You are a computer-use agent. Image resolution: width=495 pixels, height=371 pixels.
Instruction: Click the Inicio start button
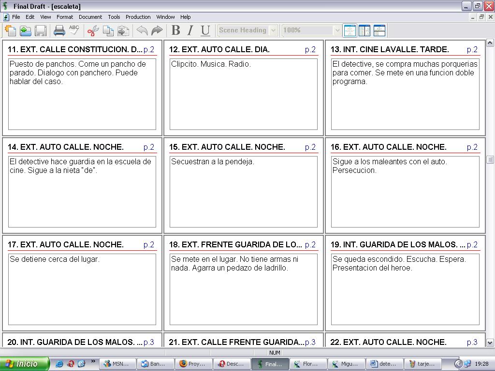(x=25, y=364)
